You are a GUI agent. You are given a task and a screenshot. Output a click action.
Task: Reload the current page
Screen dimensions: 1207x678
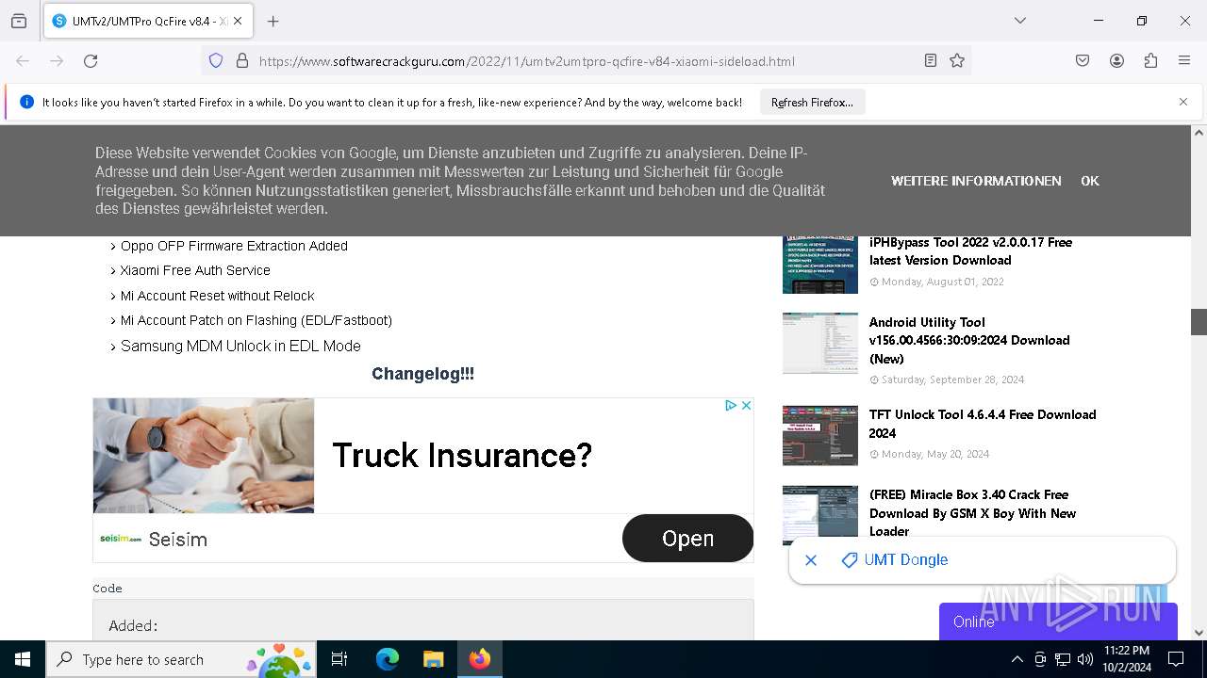click(91, 60)
